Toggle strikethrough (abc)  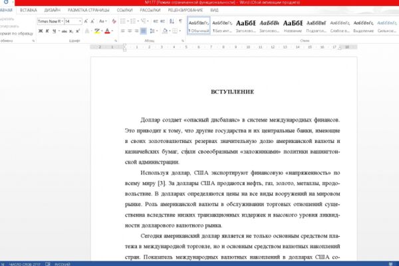64,31
